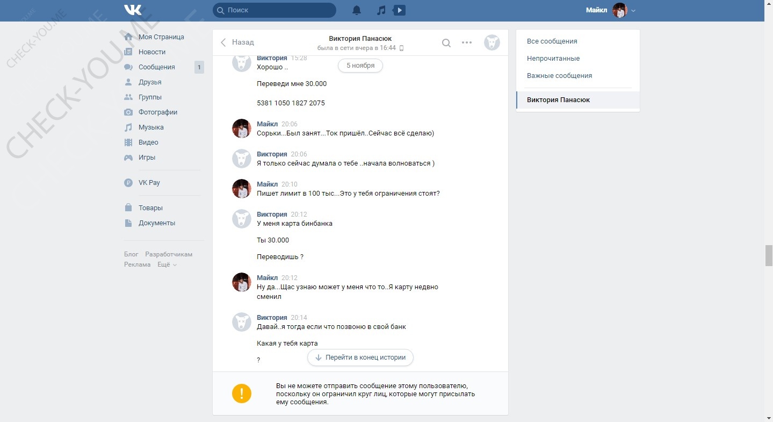Select the Непрочитанные filter
The width and height of the screenshot is (773, 422).
(x=578, y=59)
